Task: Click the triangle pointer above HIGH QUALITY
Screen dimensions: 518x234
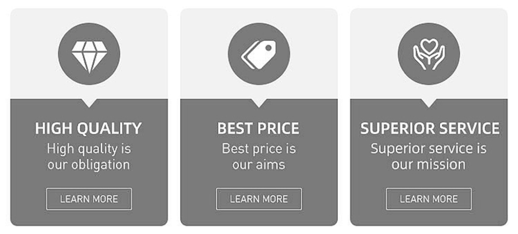Action: [x=89, y=103]
